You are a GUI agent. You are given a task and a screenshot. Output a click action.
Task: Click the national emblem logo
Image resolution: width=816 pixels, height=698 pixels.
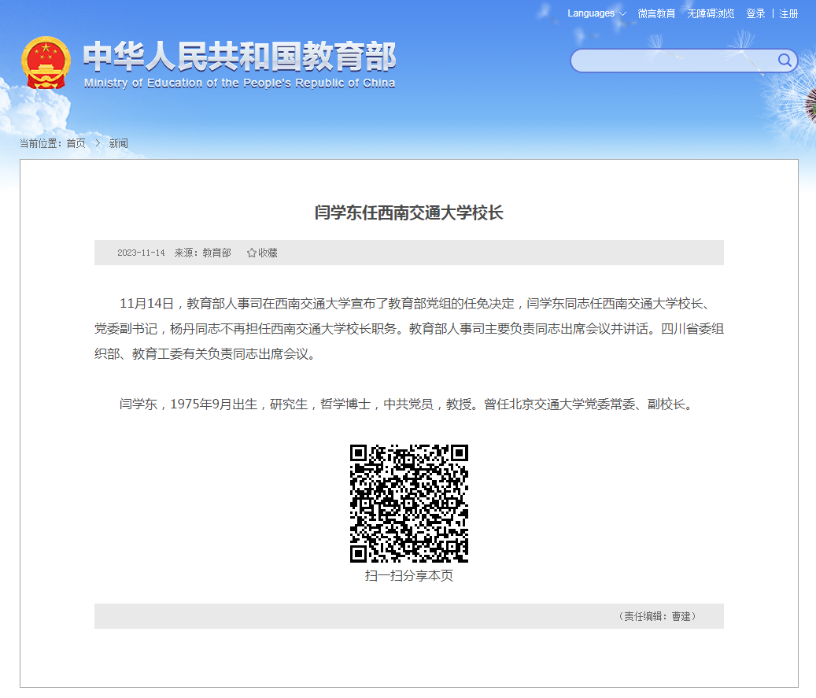[x=46, y=63]
